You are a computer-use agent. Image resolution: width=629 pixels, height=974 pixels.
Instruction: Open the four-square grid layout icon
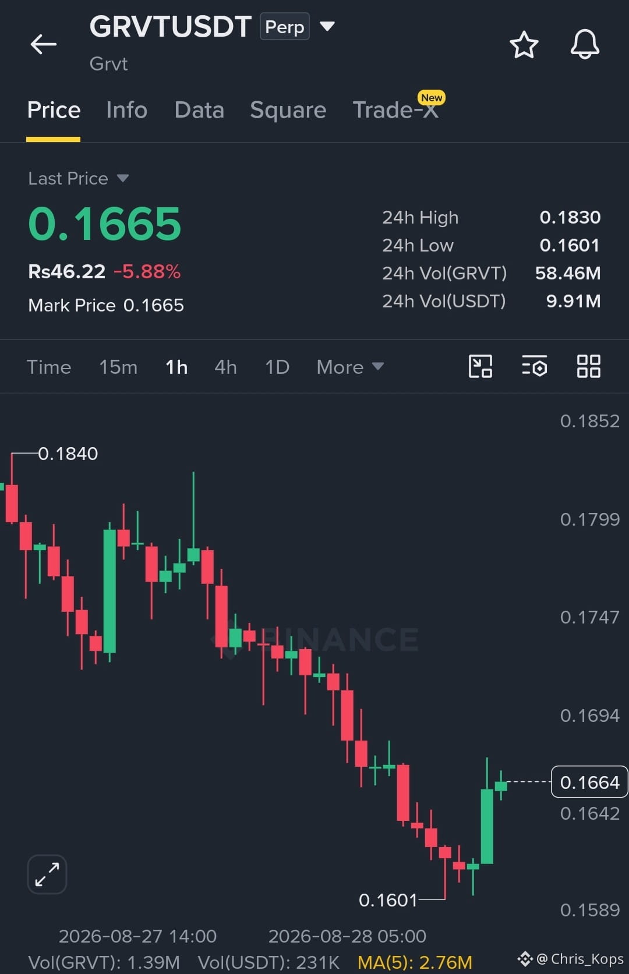[x=588, y=367]
